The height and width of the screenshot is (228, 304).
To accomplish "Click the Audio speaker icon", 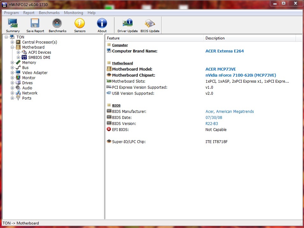I will (18, 88).
